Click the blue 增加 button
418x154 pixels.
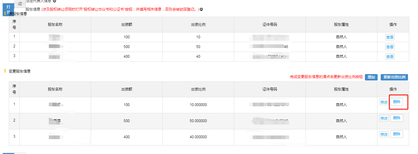tap(371, 77)
